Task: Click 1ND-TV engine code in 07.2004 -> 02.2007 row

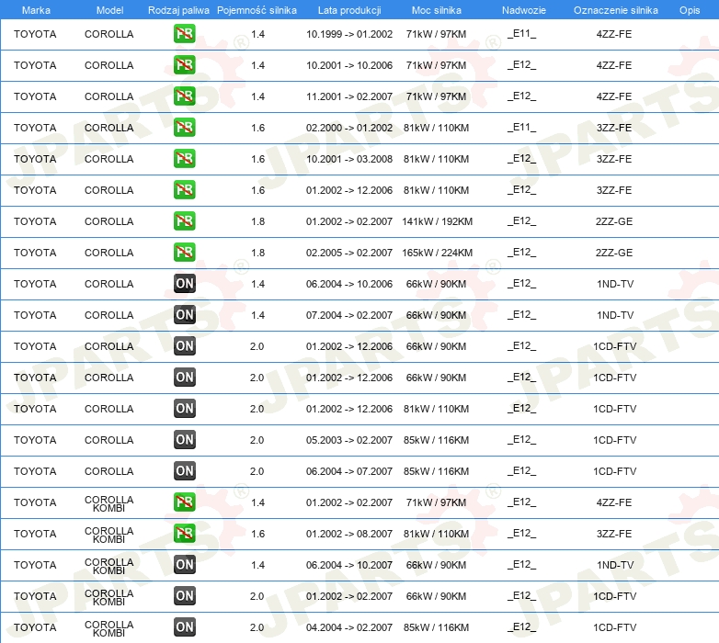Action: 615,315
